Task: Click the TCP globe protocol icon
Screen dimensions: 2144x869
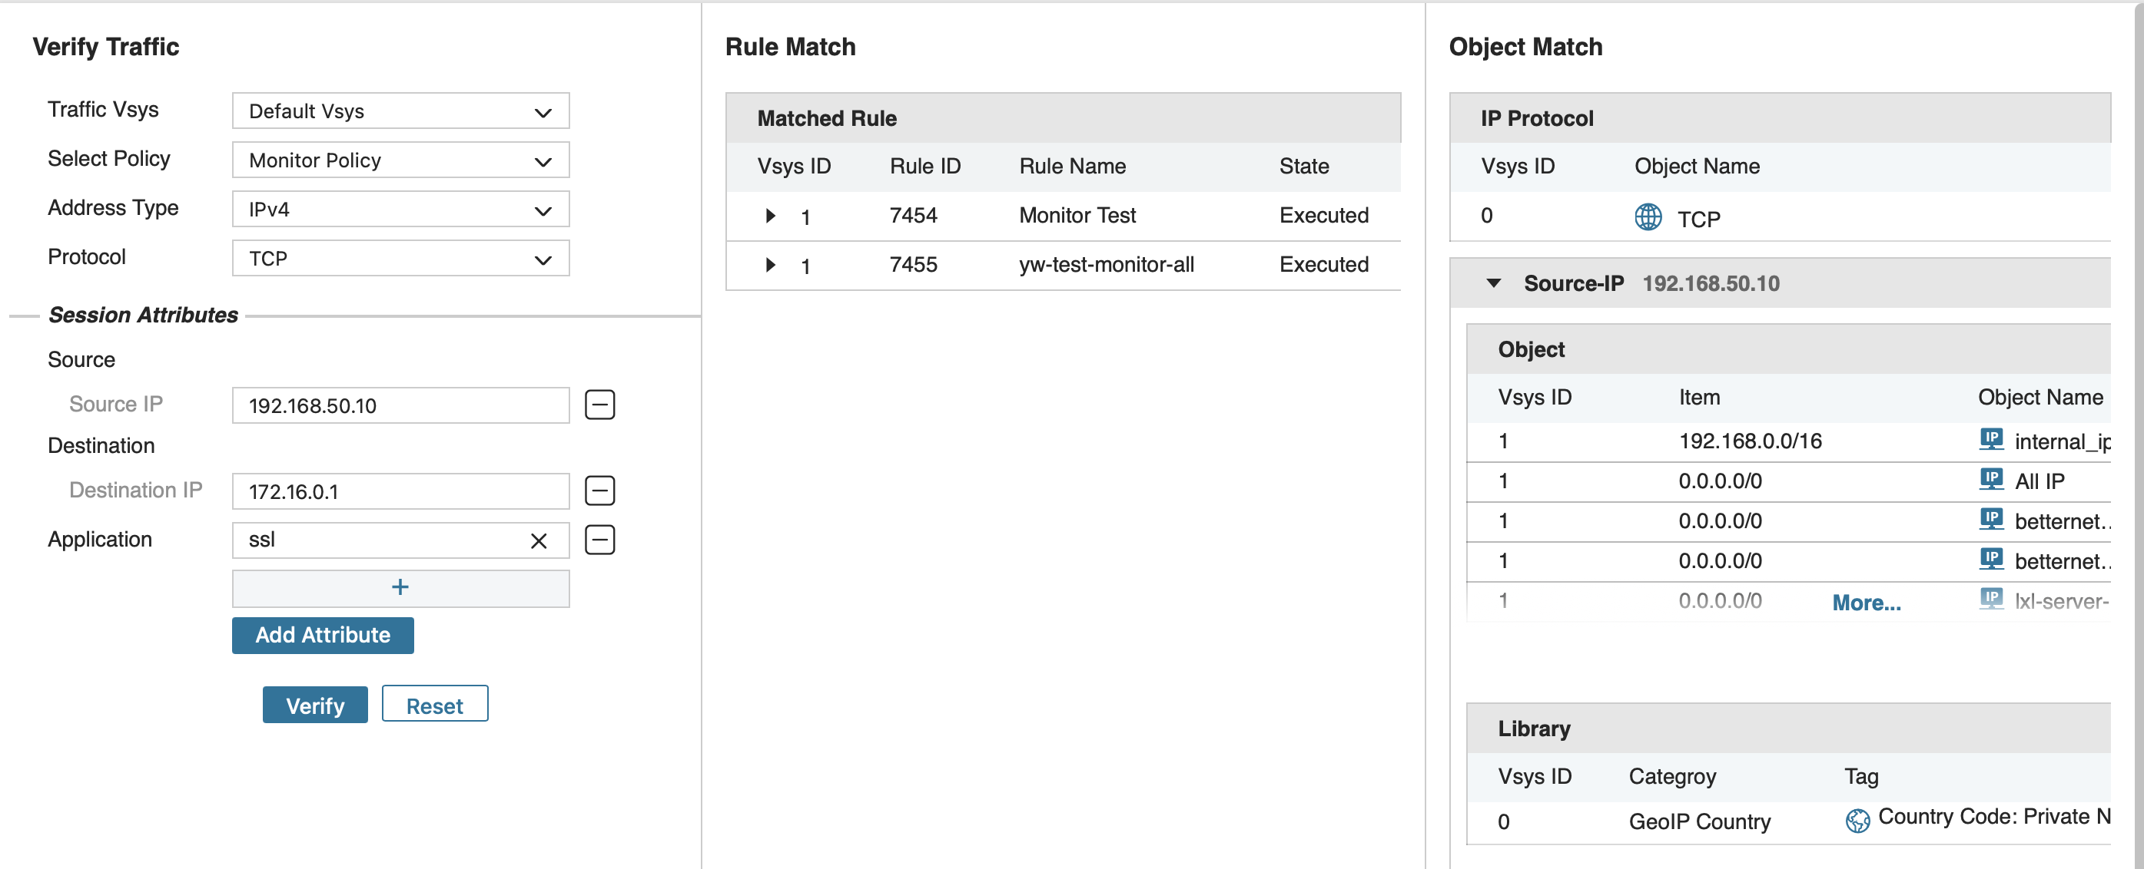Action: pyautogui.click(x=1647, y=217)
